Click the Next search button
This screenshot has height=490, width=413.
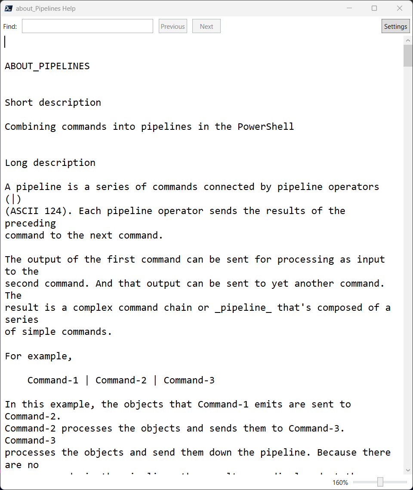point(206,26)
